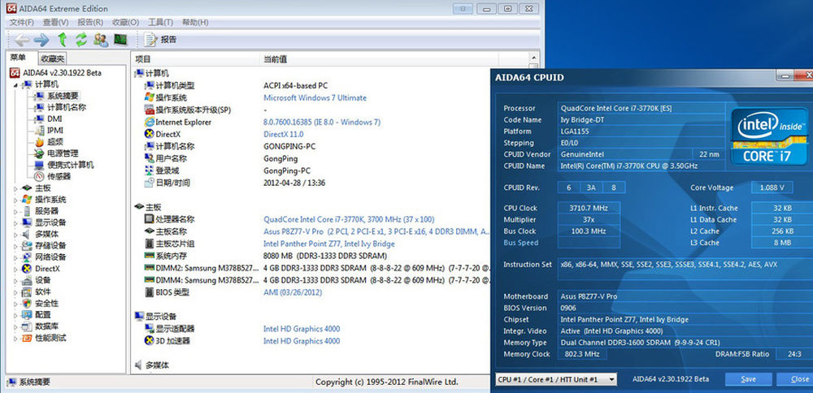
Task: Collapse the 计算机 tree node
Action: (x=15, y=84)
